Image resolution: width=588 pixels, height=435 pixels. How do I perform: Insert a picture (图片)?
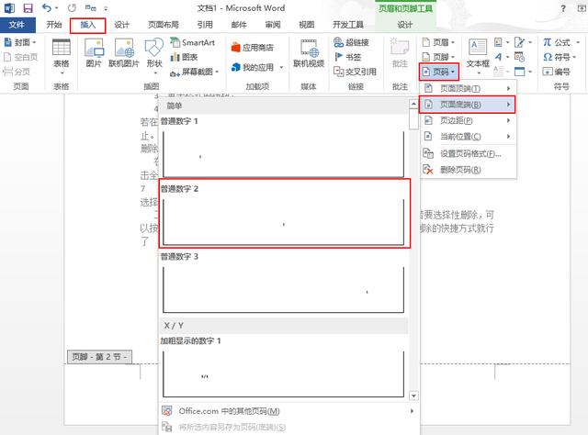click(x=94, y=53)
